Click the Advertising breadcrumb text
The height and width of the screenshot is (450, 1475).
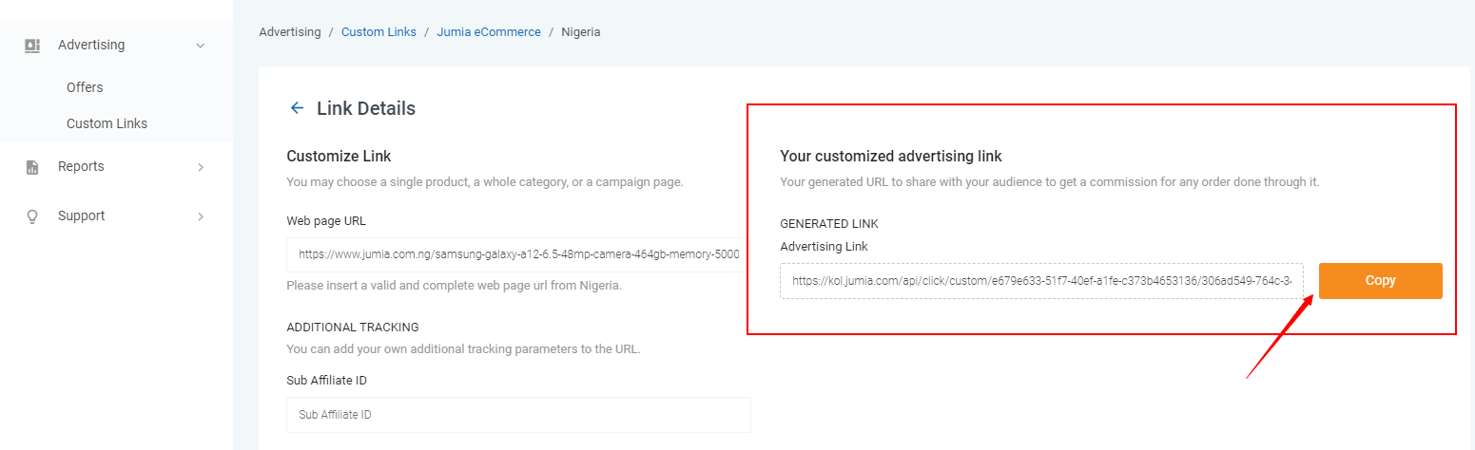pos(290,32)
